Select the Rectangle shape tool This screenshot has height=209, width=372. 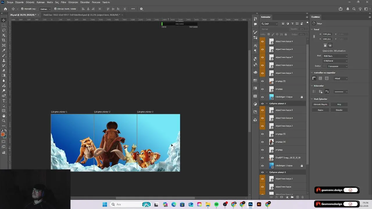click(4, 111)
